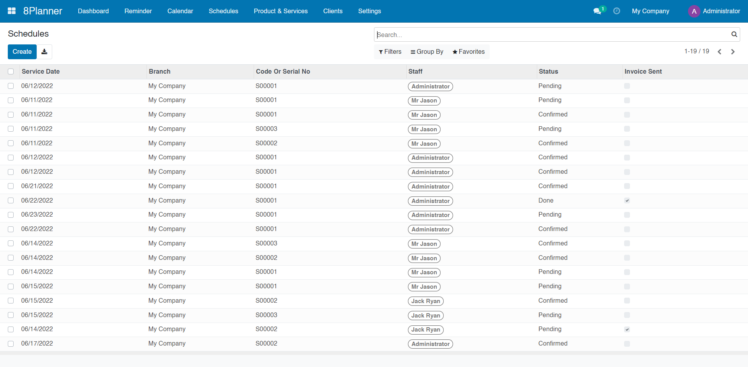The height and width of the screenshot is (367, 748).
Task: Select checkbox for 06/11/2022 S00003 row
Action: [x=11, y=129]
